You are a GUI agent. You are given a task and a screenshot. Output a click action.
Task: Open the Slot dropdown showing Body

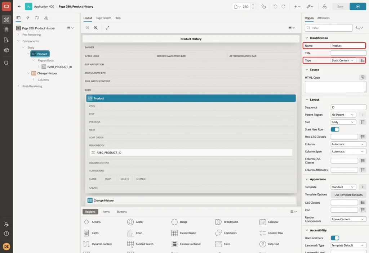click(x=343, y=122)
